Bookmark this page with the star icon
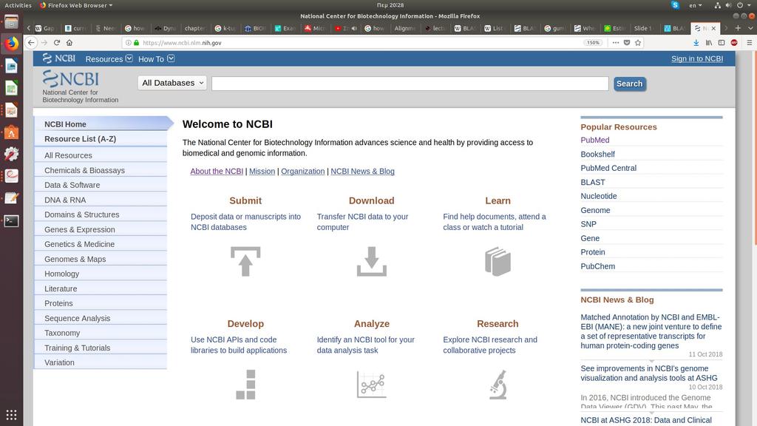The image size is (757, 426). point(638,42)
